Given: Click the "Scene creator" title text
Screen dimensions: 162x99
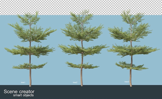Looking at the screenshot, I should [x=19, y=92].
